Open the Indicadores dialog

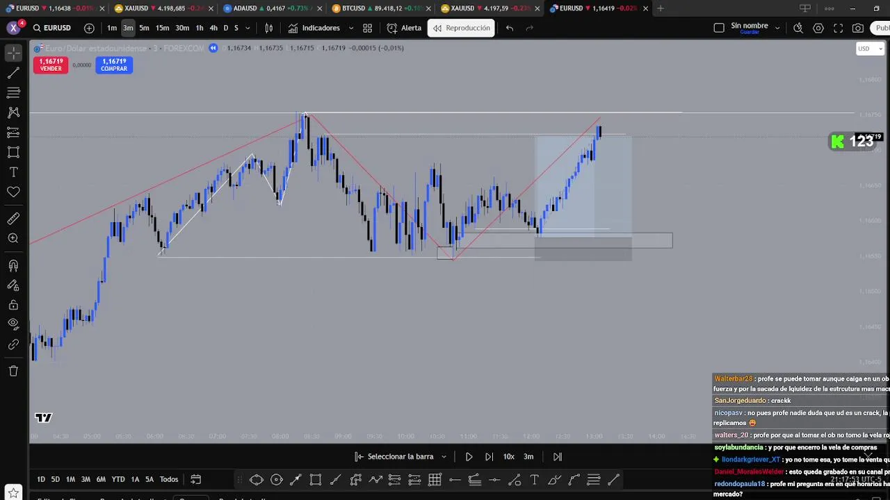click(x=314, y=28)
